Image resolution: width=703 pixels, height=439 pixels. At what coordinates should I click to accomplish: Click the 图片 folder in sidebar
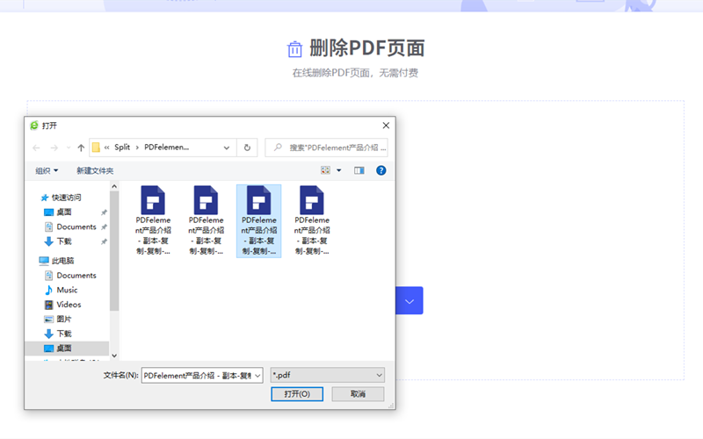click(x=64, y=320)
